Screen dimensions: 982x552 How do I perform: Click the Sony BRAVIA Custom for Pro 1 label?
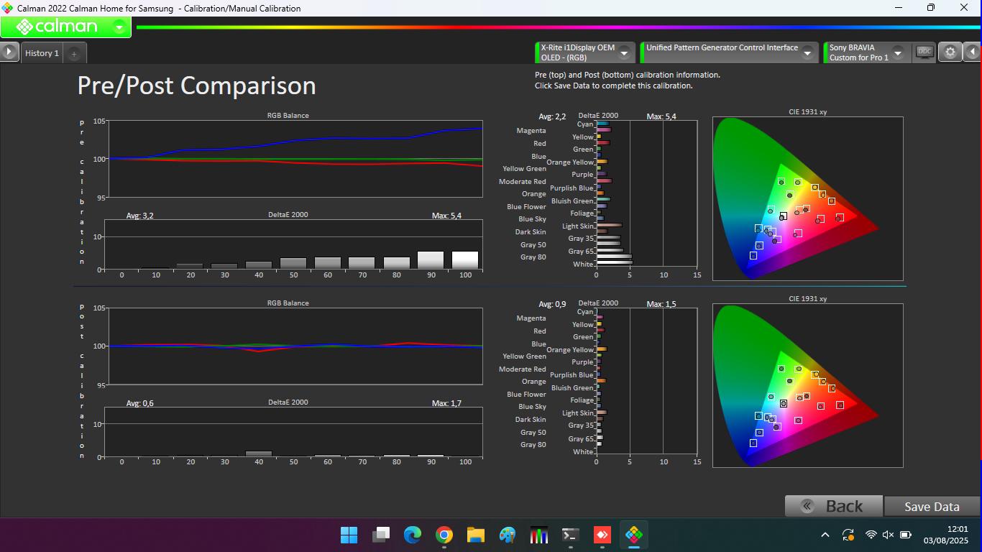click(858, 52)
